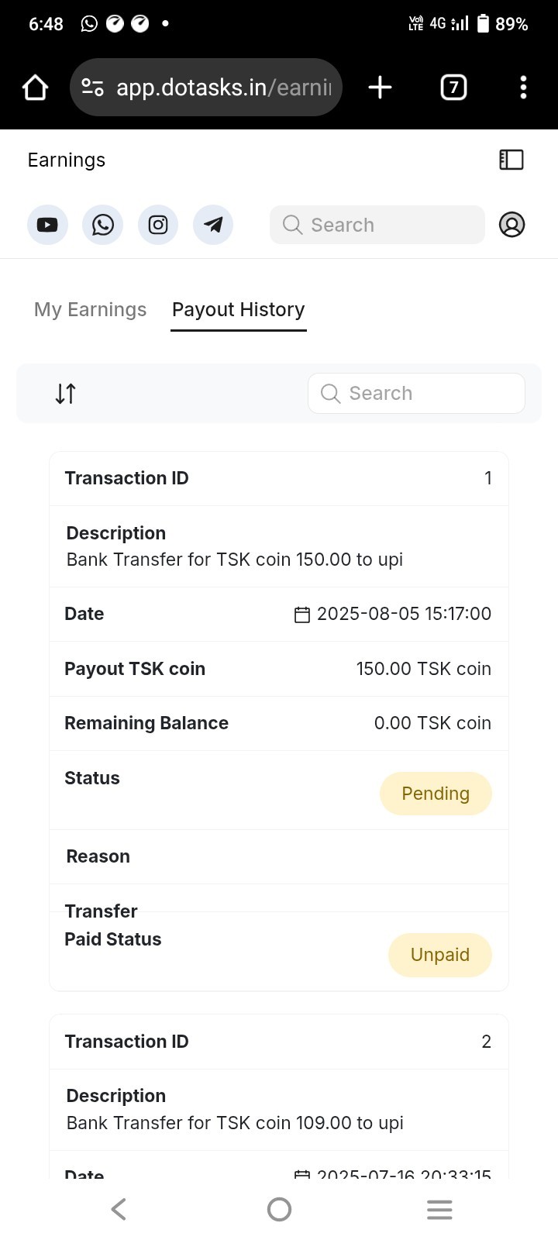Open the user profile icon
Screen dimensions: 558x1240
pyautogui.click(x=511, y=225)
